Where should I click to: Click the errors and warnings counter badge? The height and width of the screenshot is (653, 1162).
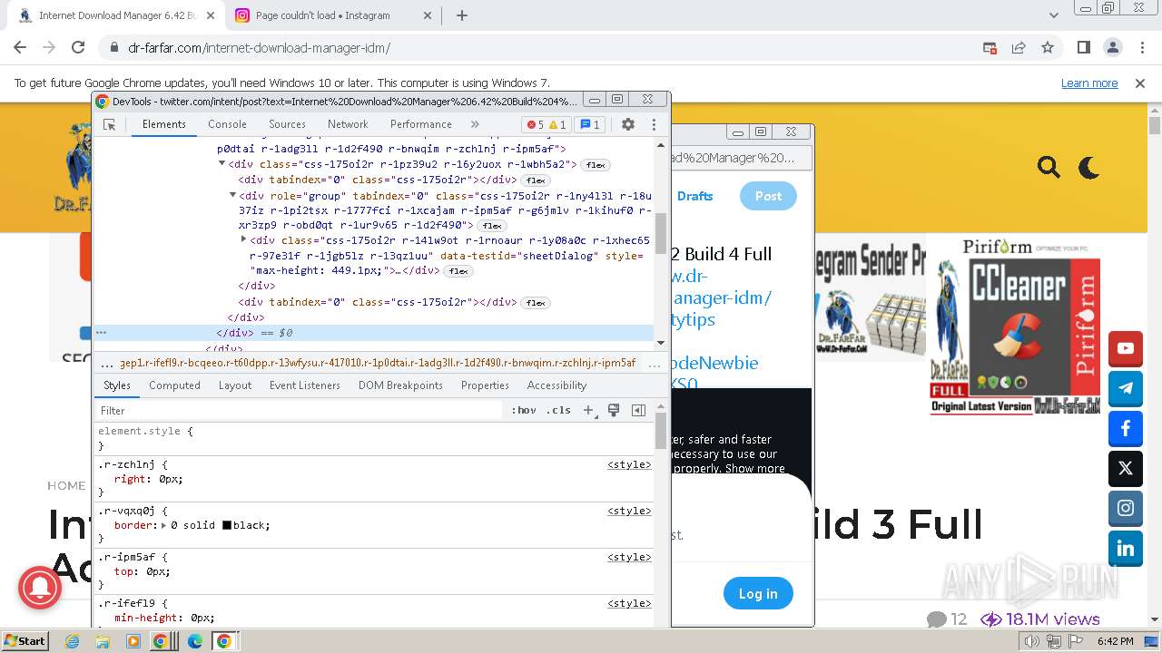coord(547,124)
